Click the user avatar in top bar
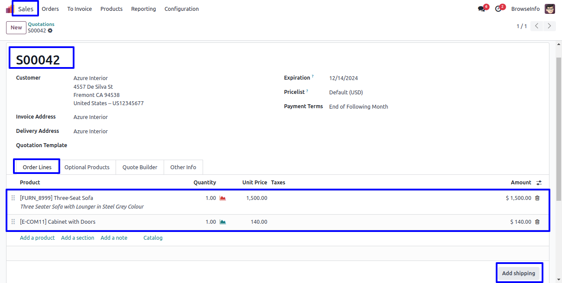Screen dimensions: 562x283 (x=550, y=9)
